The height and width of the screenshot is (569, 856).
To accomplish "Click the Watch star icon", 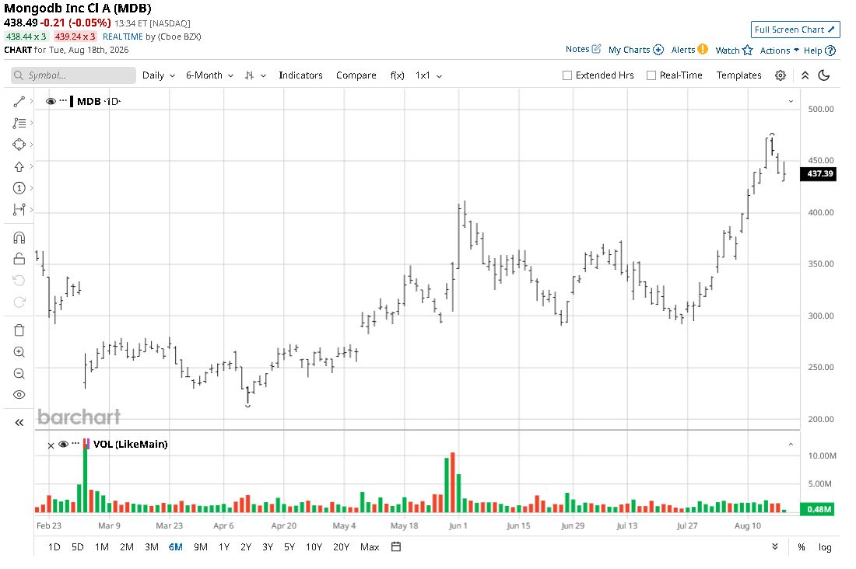I will click(747, 51).
